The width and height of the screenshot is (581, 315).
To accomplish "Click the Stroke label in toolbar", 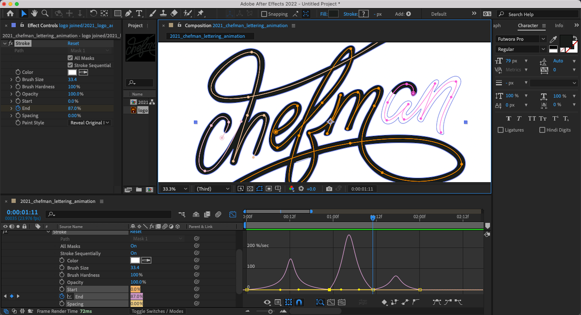I will [x=350, y=14].
